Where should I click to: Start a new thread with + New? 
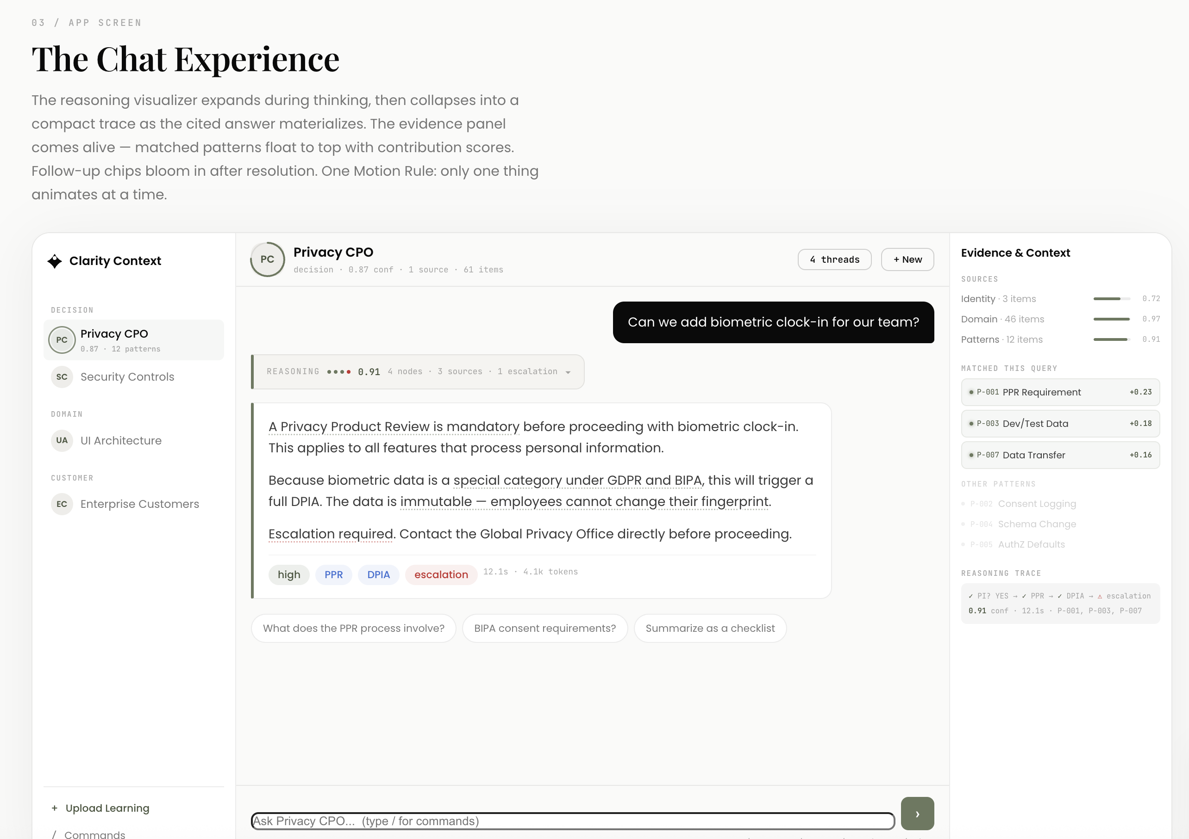tap(907, 259)
